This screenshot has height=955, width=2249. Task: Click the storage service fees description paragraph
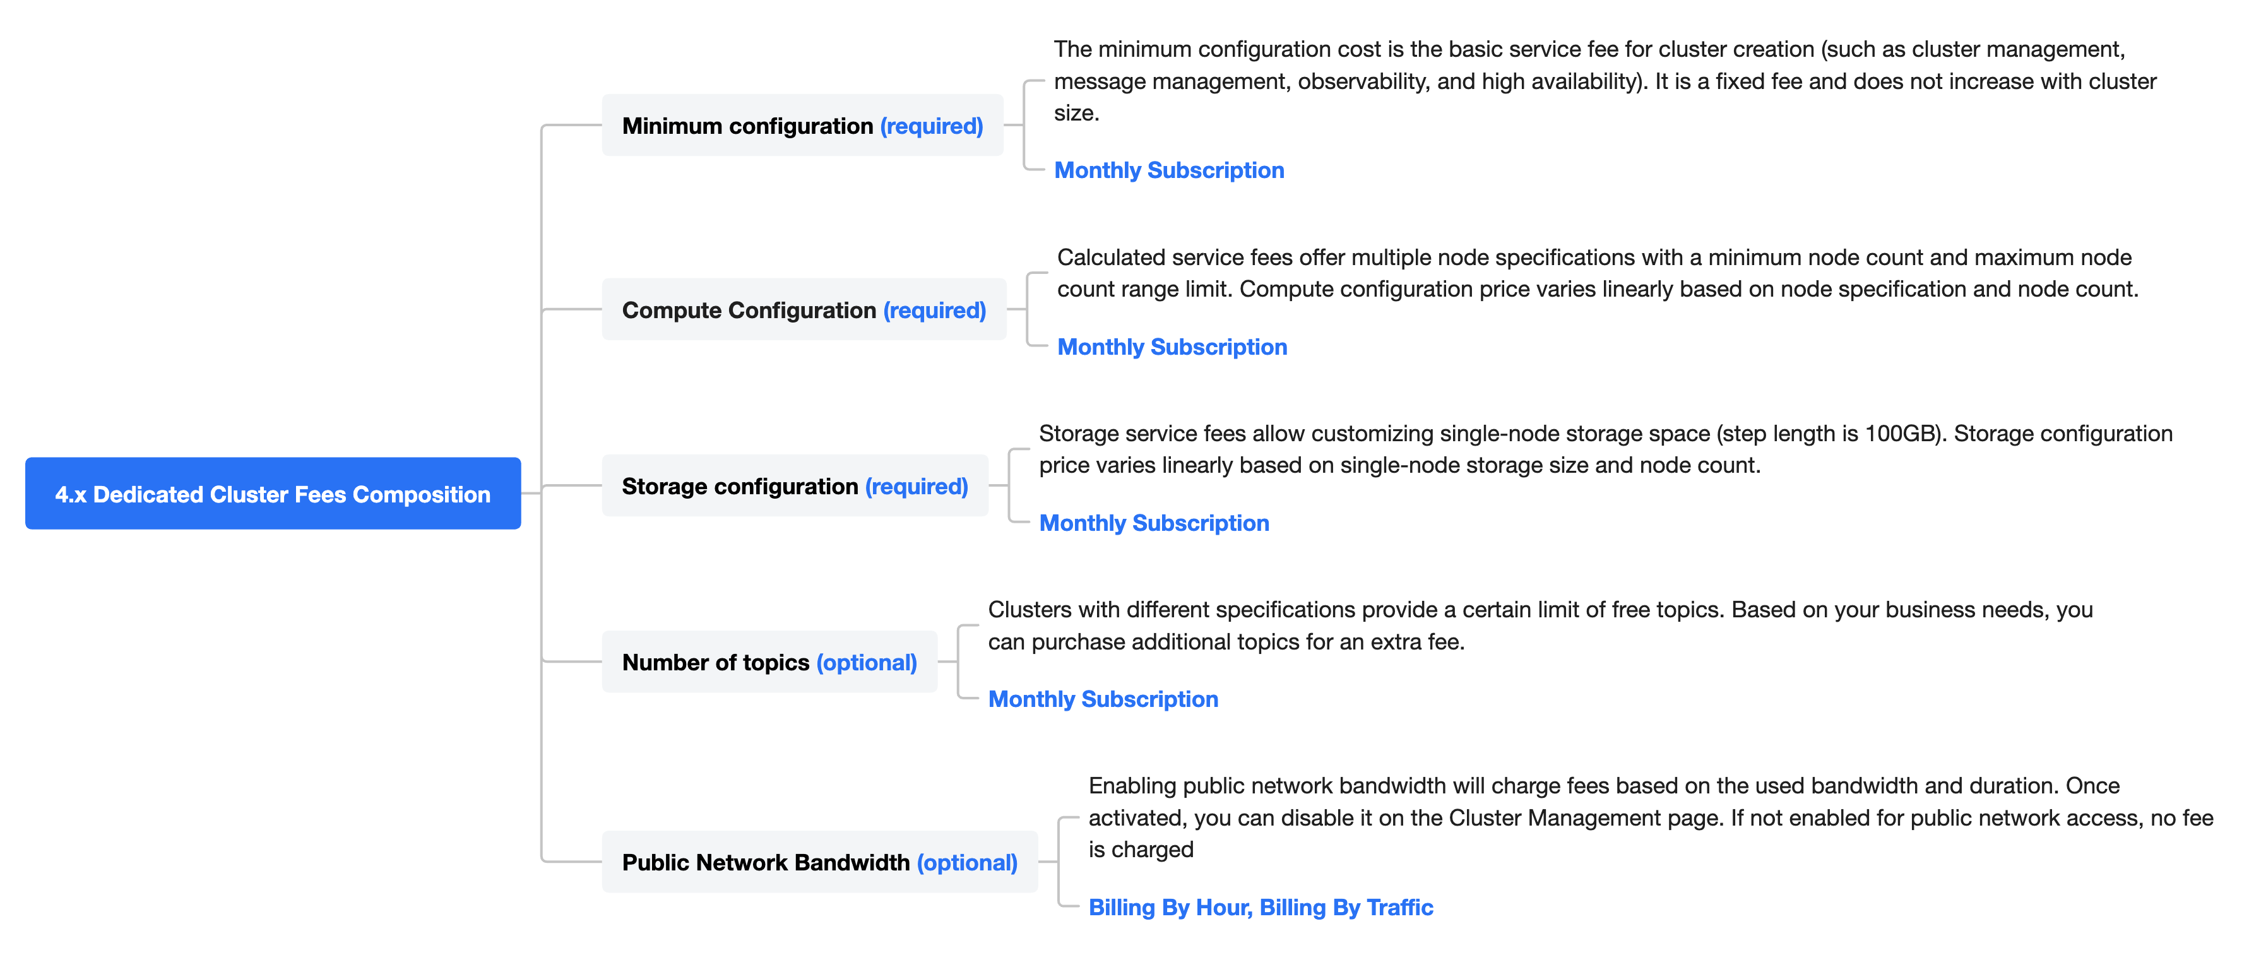tap(1605, 449)
